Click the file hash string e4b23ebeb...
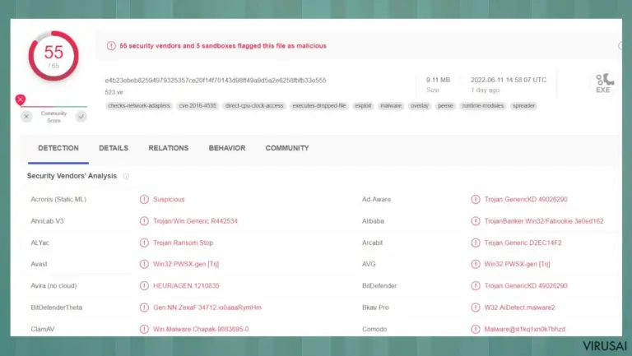The image size is (632, 356). tap(216, 81)
